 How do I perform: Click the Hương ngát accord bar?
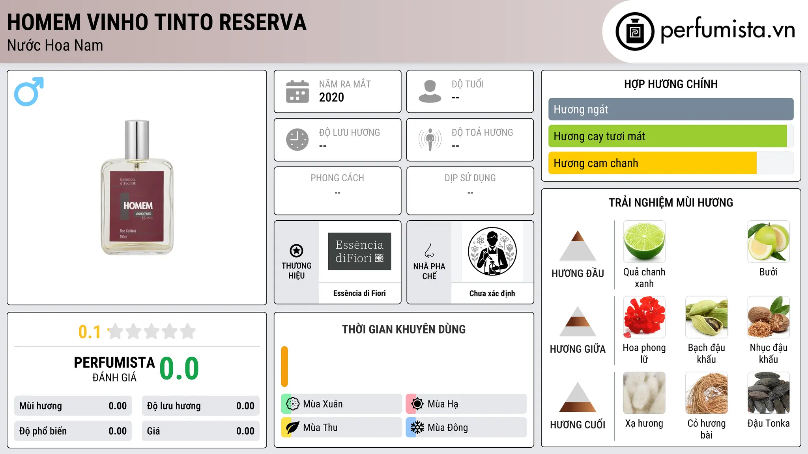pos(671,109)
